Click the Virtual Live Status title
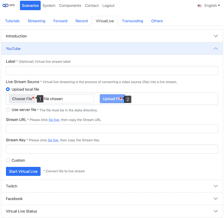 [21, 211]
